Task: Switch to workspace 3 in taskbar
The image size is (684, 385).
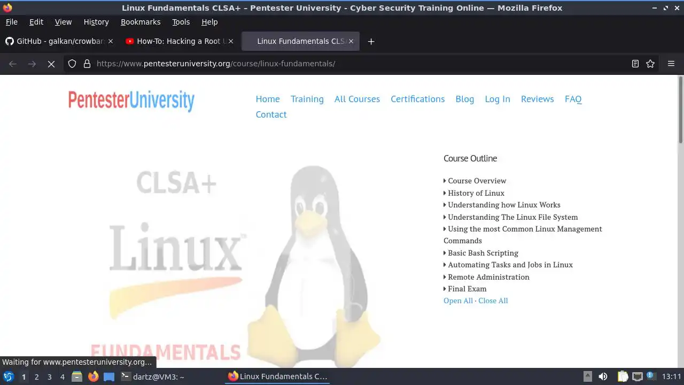Action: (x=49, y=376)
